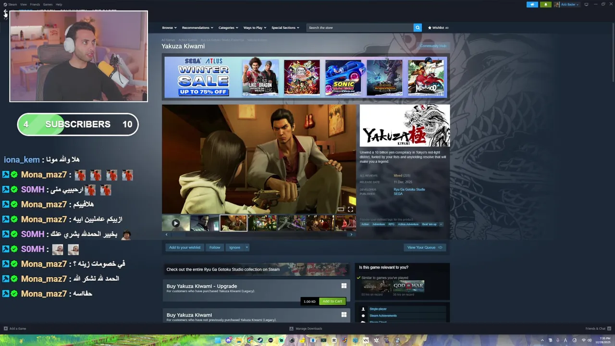Open the Wishlist link

coord(438,27)
